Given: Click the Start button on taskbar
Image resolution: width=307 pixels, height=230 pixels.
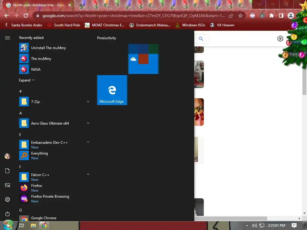Looking at the screenshot, I should [x=8, y=225].
